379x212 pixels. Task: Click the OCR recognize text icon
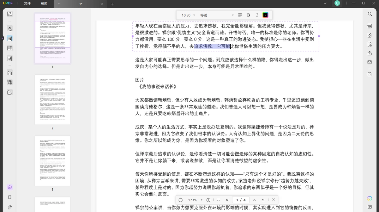pyautogui.click(x=370, y=26)
